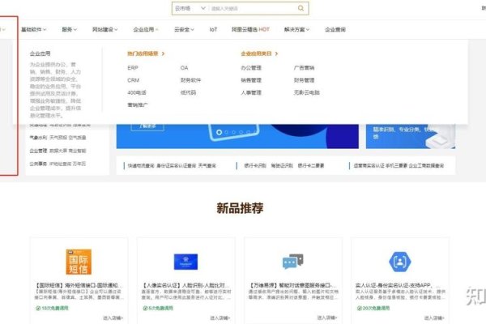Collapse the 企业应用 nav menu
Screen dimensions: 486x324
click(146, 29)
